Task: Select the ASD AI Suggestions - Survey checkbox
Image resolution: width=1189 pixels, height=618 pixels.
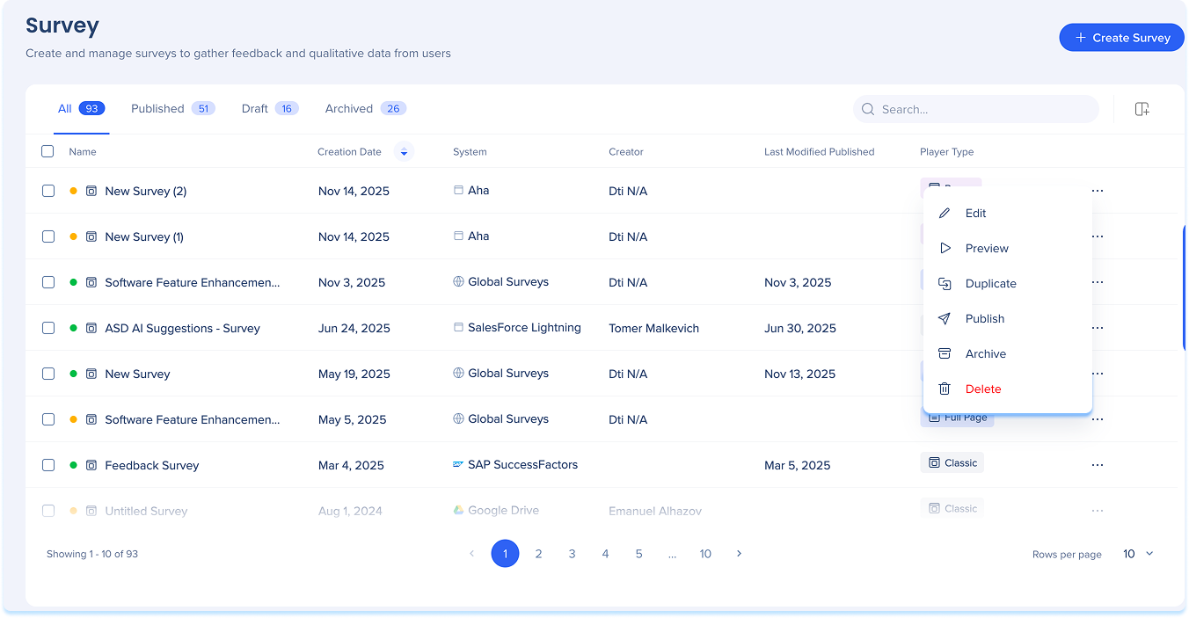Action: point(48,328)
